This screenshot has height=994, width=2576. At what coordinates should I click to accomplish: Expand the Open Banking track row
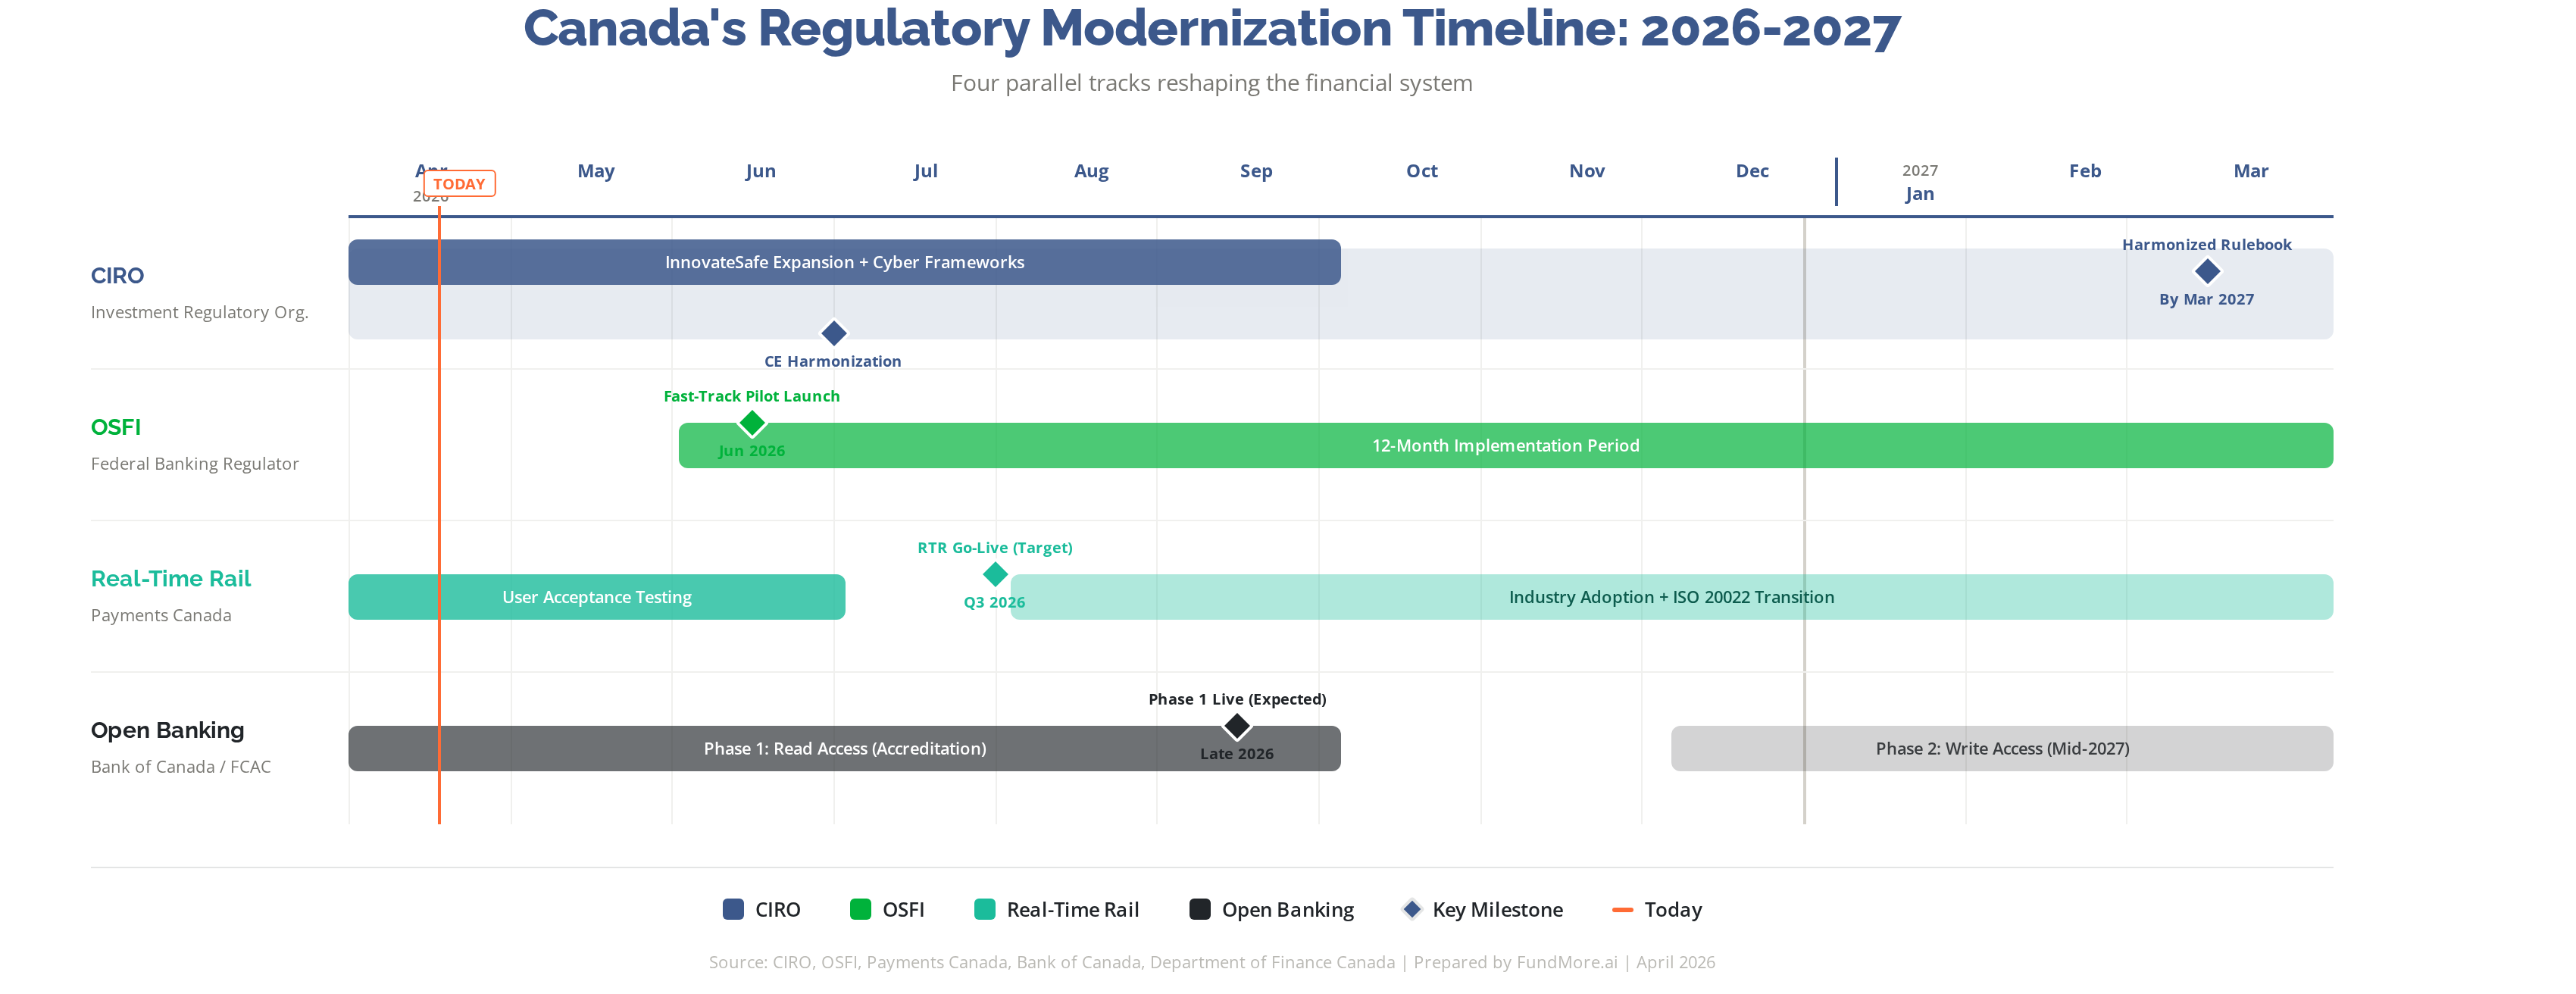(x=167, y=730)
